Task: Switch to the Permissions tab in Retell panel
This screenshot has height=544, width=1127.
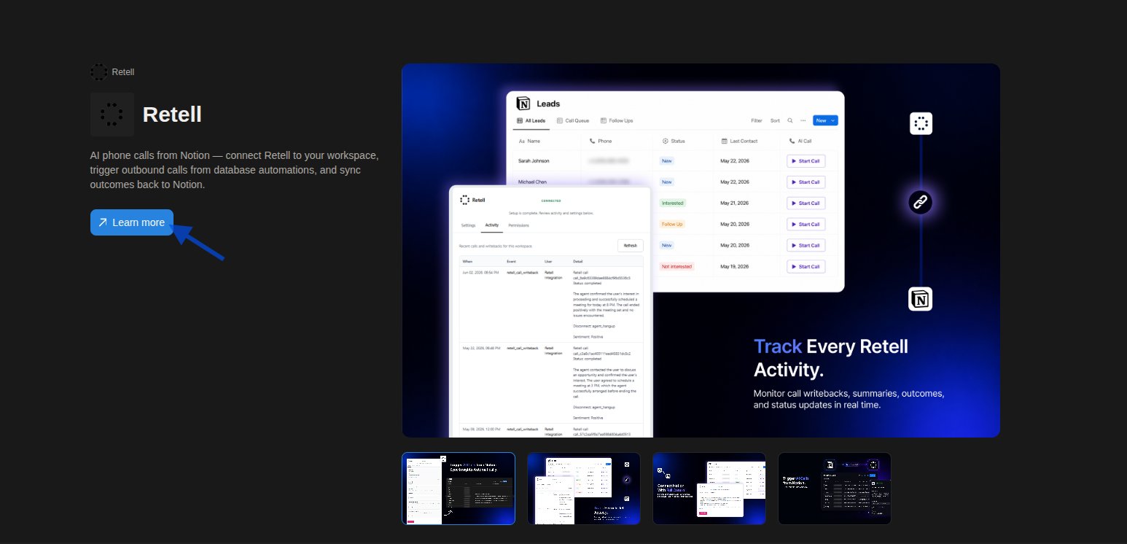Action: [518, 225]
